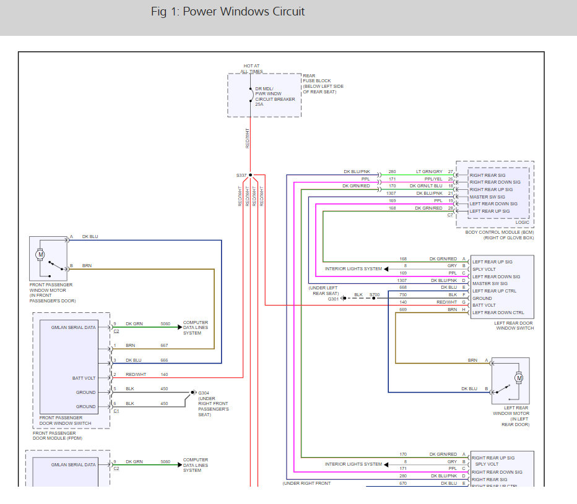This screenshot has height=504, width=577.
Task: Click the 'LT GRN/GRY' wire color label
Action: click(x=429, y=172)
